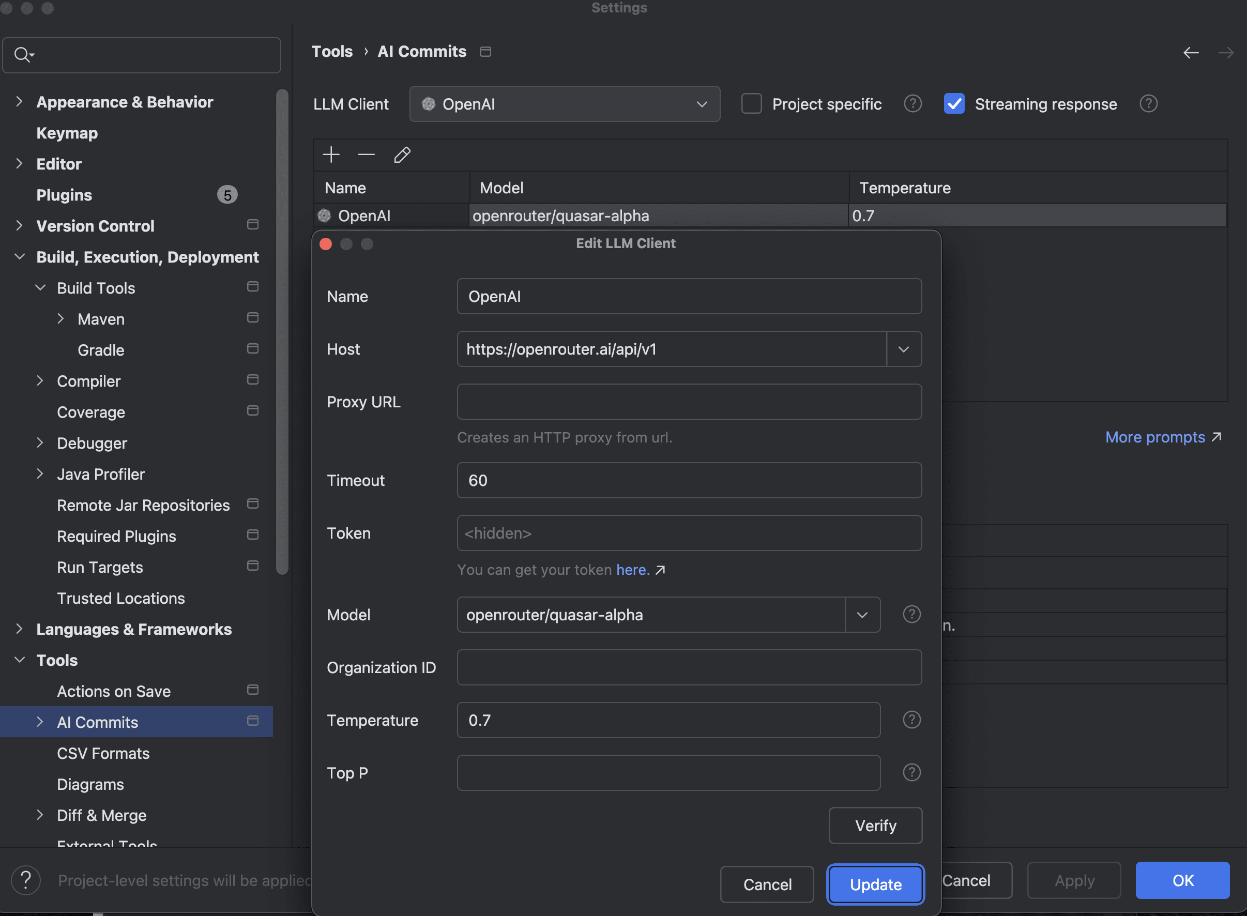
Task: Expand Languages & Frameworks node
Action: 20,629
